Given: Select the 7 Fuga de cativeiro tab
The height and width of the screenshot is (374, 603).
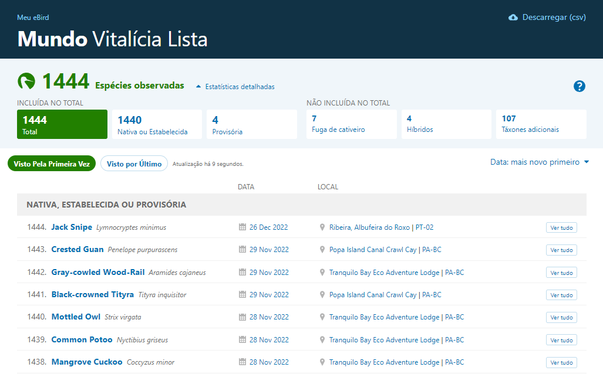Looking at the screenshot, I should pos(352,124).
